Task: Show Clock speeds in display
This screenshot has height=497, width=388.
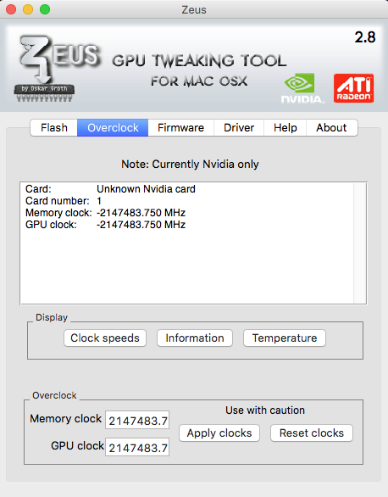Action: (105, 338)
